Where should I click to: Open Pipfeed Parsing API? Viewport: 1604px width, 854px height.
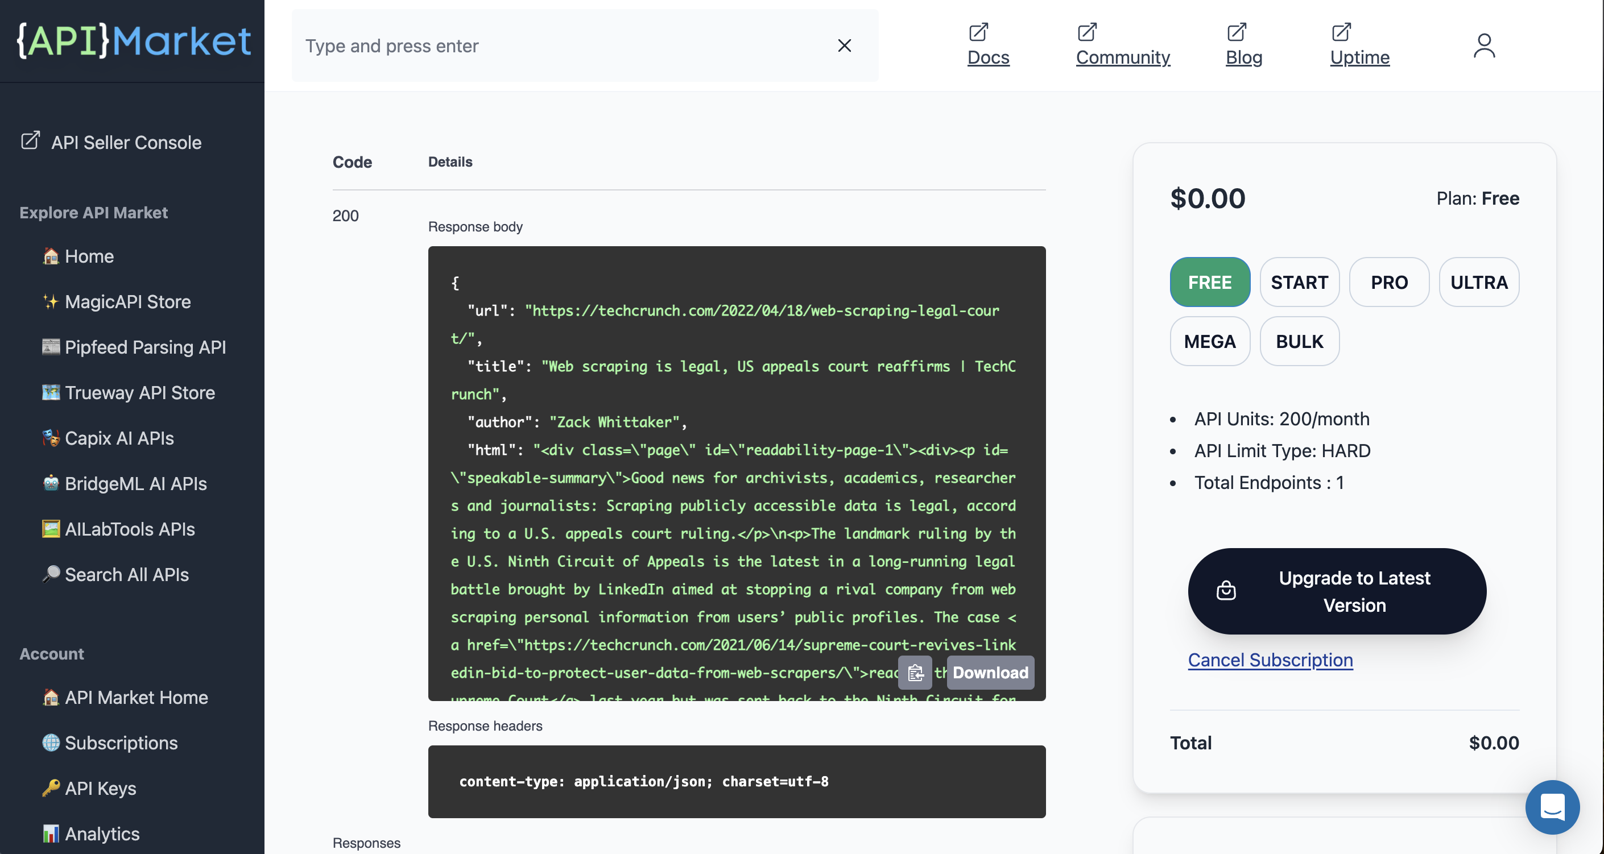(x=134, y=347)
